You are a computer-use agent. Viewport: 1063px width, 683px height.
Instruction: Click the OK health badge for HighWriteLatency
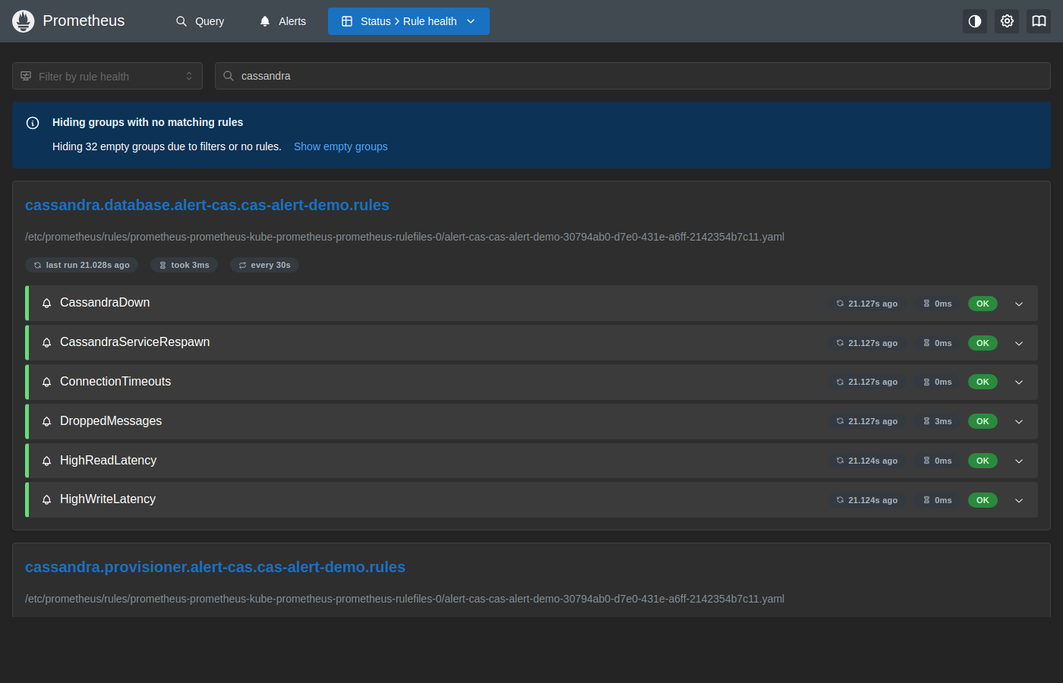click(x=983, y=500)
